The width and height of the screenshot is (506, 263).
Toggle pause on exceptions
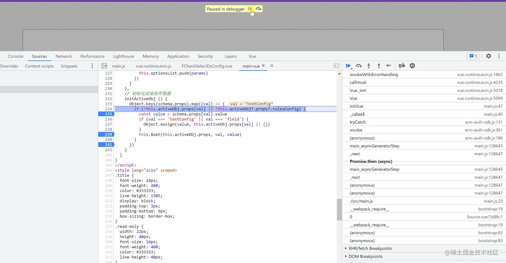click(412, 66)
